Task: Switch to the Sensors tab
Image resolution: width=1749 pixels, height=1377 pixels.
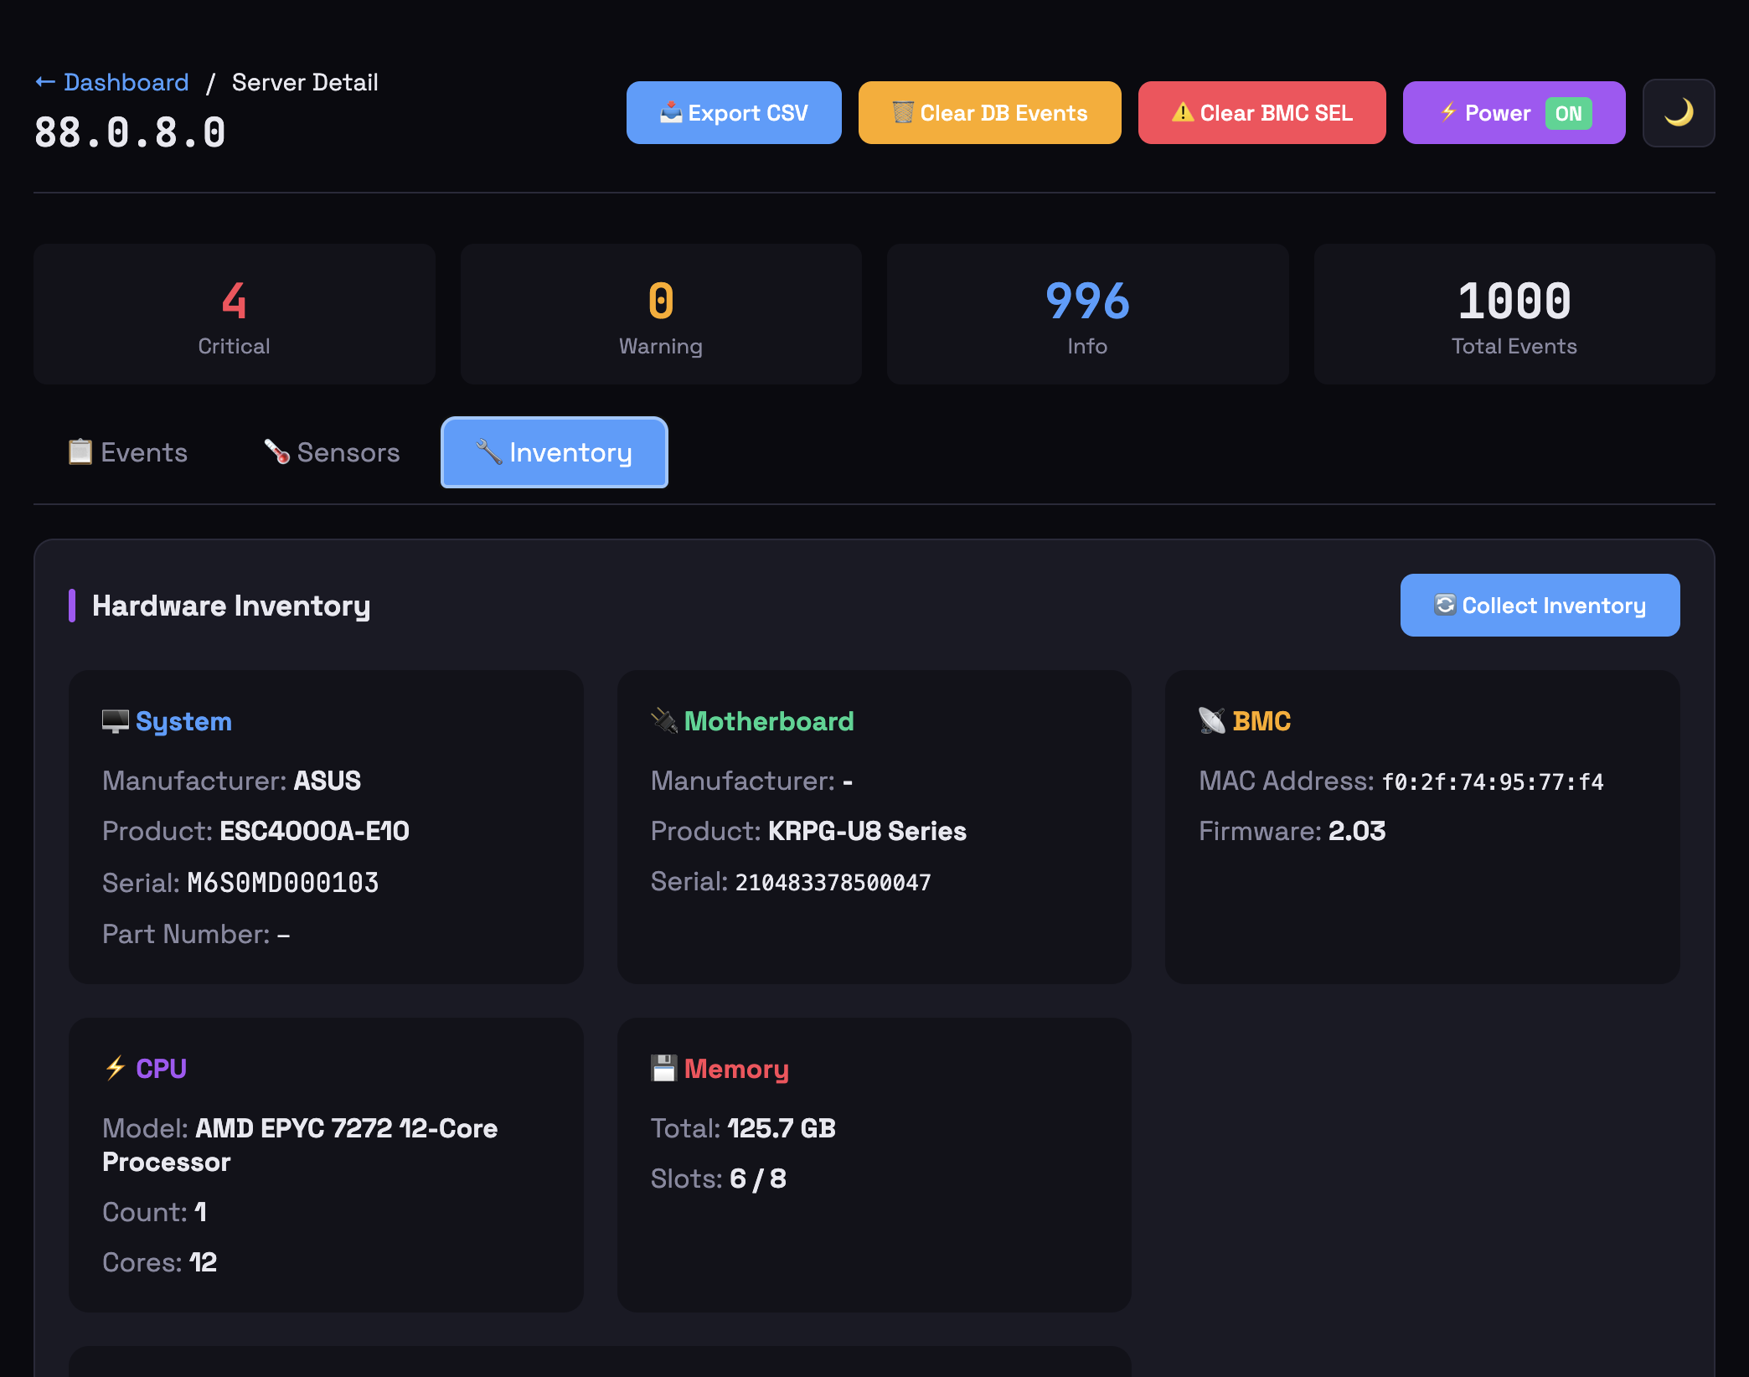Action: coord(332,452)
